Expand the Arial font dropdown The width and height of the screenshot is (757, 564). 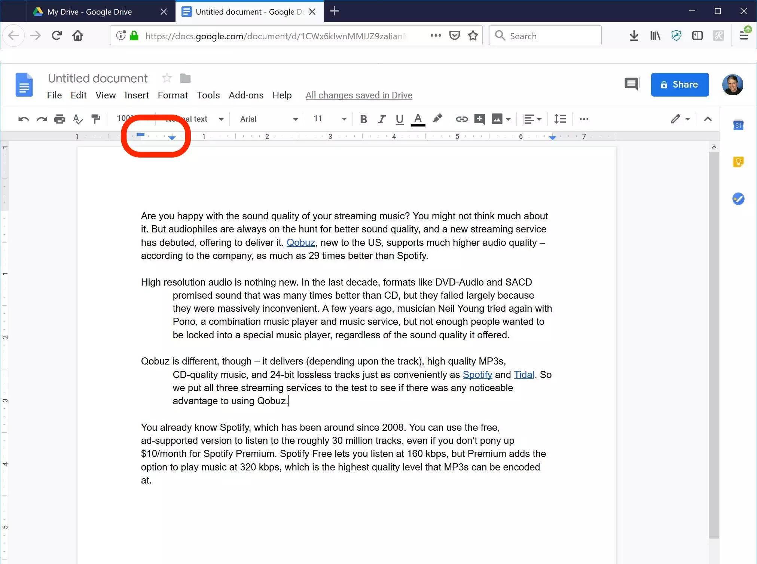click(269, 119)
